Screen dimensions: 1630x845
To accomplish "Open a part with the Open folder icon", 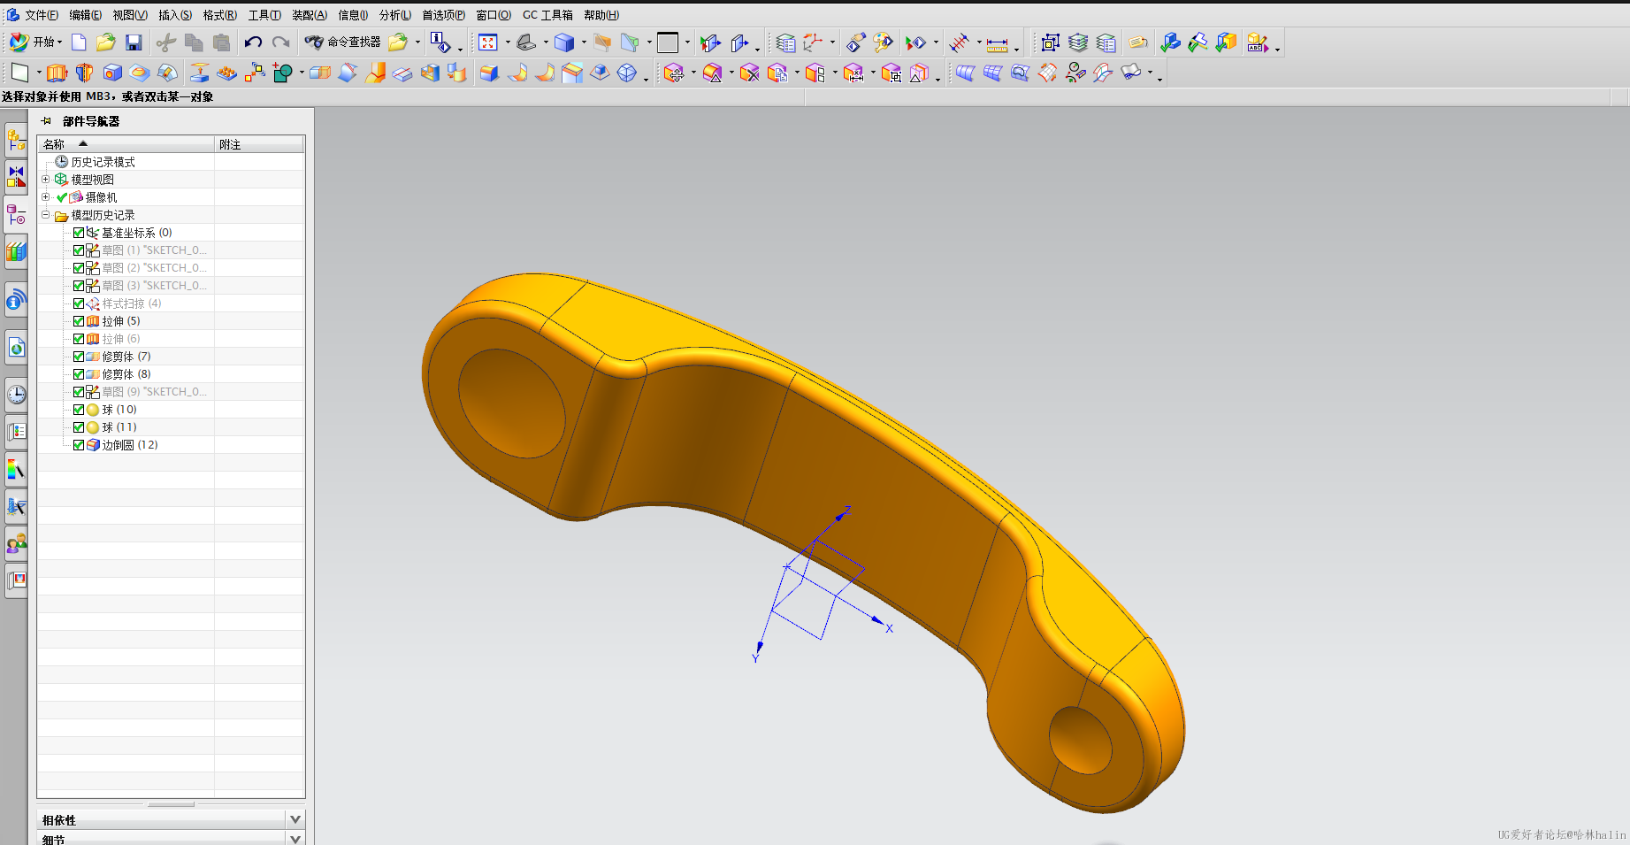I will pyautogui.click(x=106, y=42).
